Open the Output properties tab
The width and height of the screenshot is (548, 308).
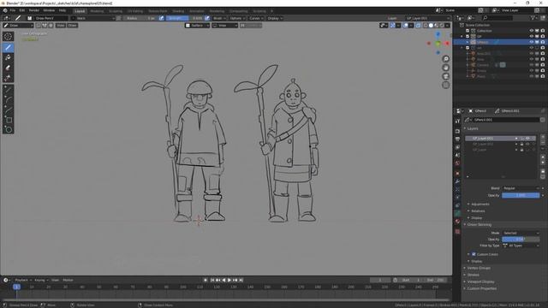457,139
